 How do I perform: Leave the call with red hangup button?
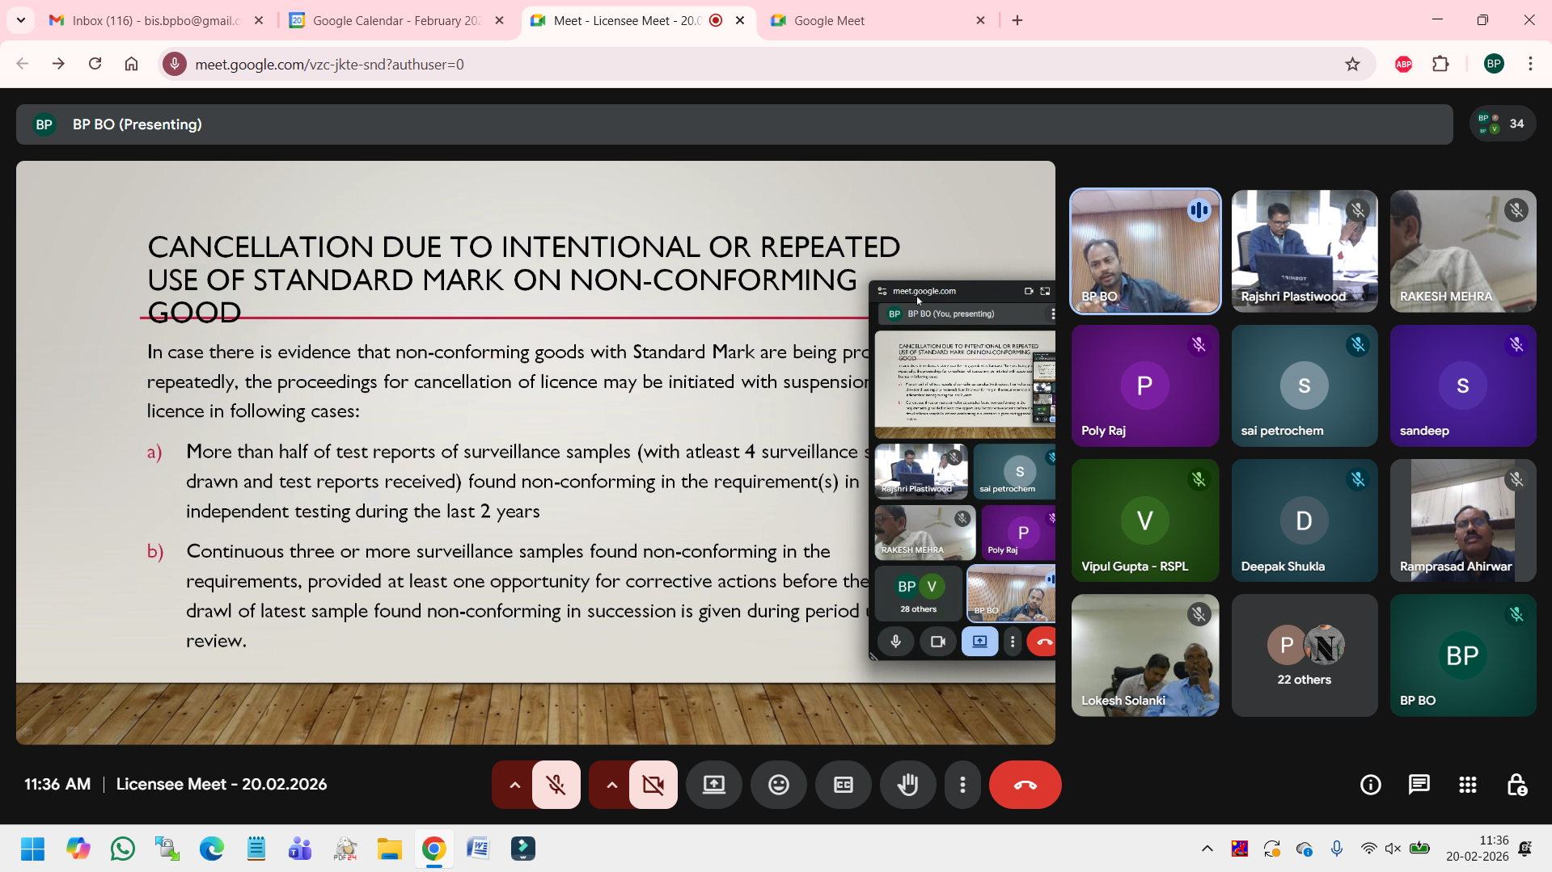pos(1025,785)
